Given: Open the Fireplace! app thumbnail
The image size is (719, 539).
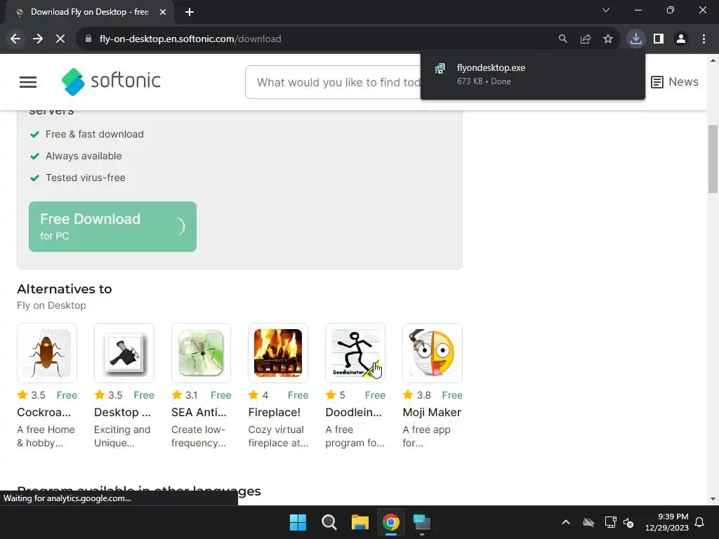Looking at the screenshot, I should (x=278, y=353).
